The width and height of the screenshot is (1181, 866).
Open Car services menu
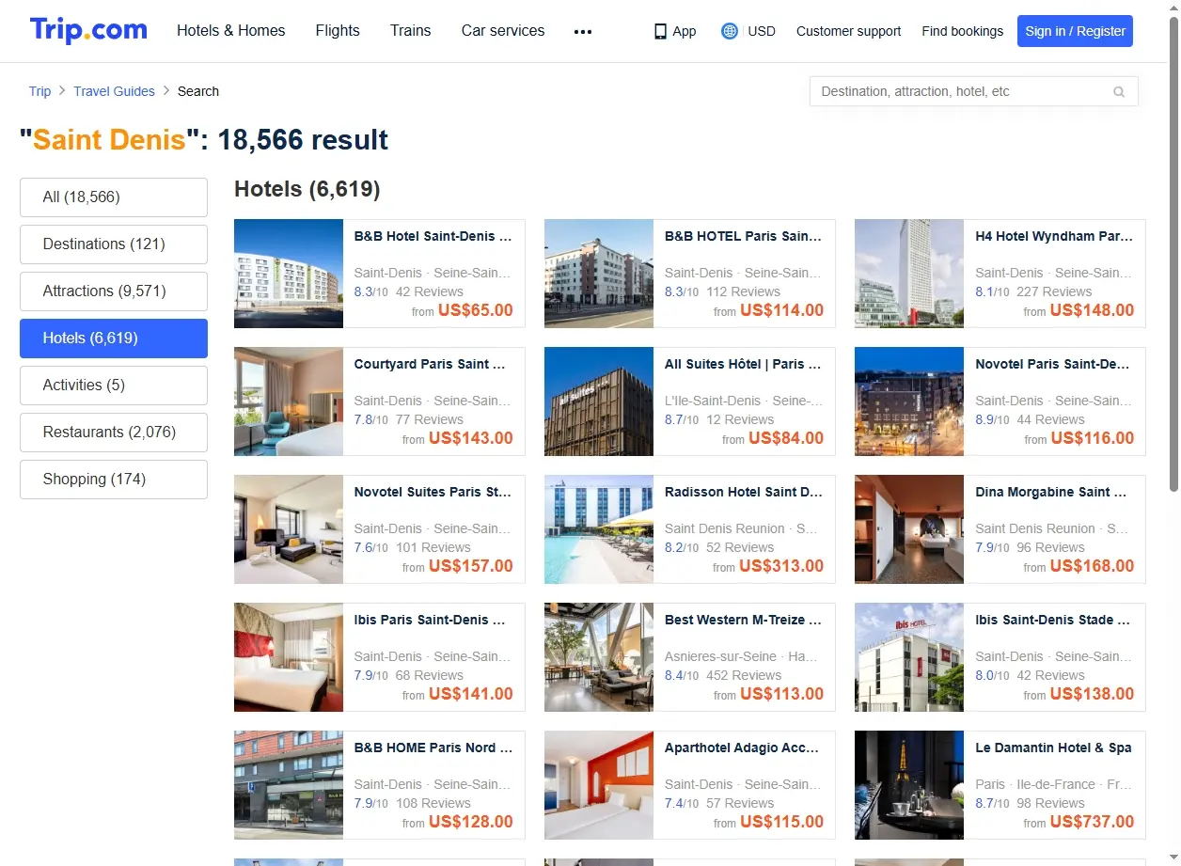(x=503, y=30)
